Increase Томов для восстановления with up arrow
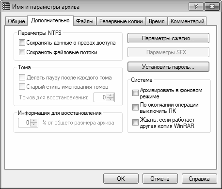The image size is (222, 189). coord(111,95)
